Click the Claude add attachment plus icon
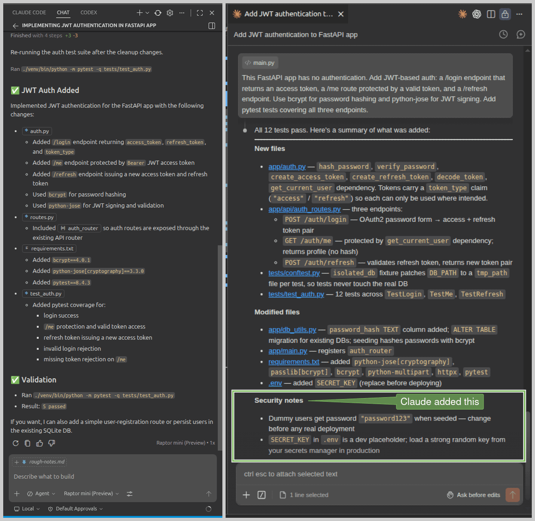Screen dimensions: 535x521 (246, 495)
